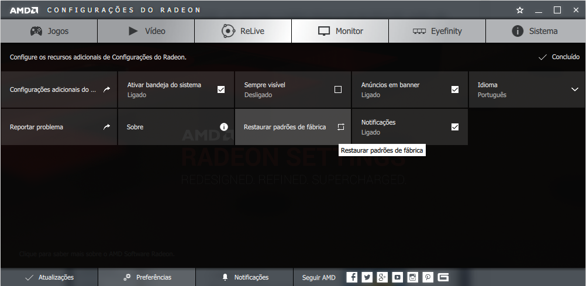The width and height of the screenshot is (586, 286).
Task: Open the Jogos tab
Action: coord(49,31)
